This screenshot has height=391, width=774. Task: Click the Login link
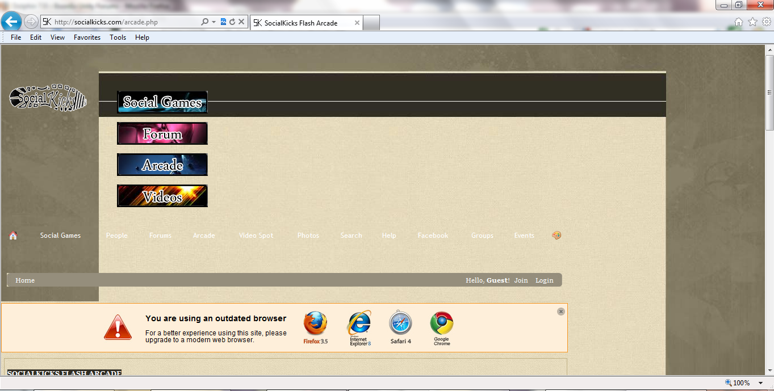pyautogui.click(x=544, y=280)
